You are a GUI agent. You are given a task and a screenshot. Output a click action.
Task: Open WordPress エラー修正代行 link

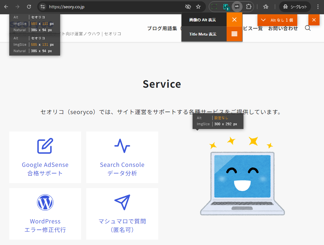[45, 225]
